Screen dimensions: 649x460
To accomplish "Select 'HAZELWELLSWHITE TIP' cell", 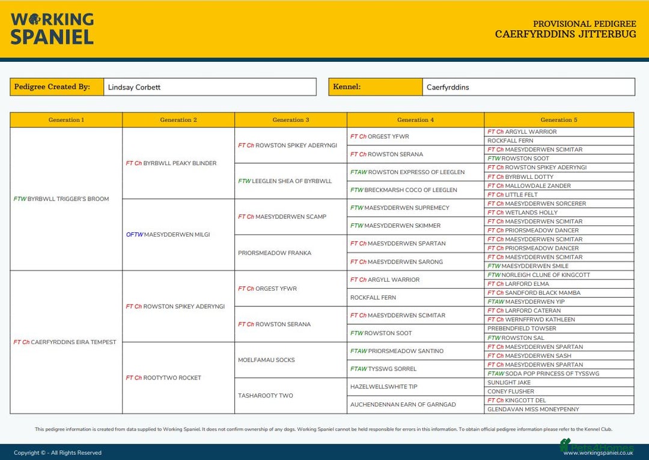I will coord(416,387).
